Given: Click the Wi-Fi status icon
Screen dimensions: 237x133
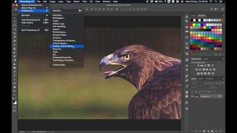Looking at the screenshot, I should 211,1.
